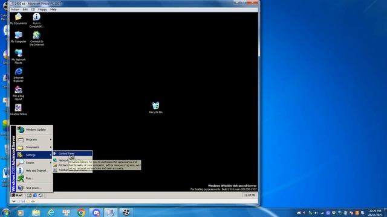Click the guest taskbar clock 11:07 PM
The image size is (387, 217).
point(250,195)
